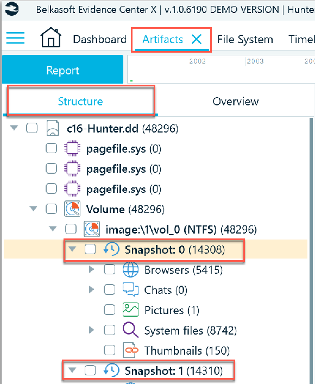Collapse the Snapshot: 0 node
This screenshot has width=315, height=384.
click(72, 249)
